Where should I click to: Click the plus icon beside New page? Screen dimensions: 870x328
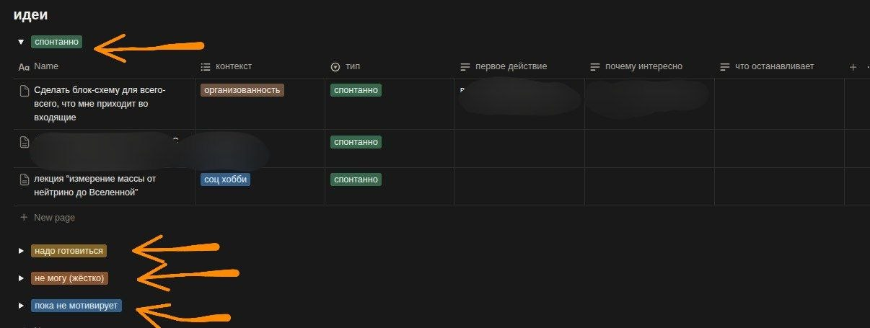24,217
